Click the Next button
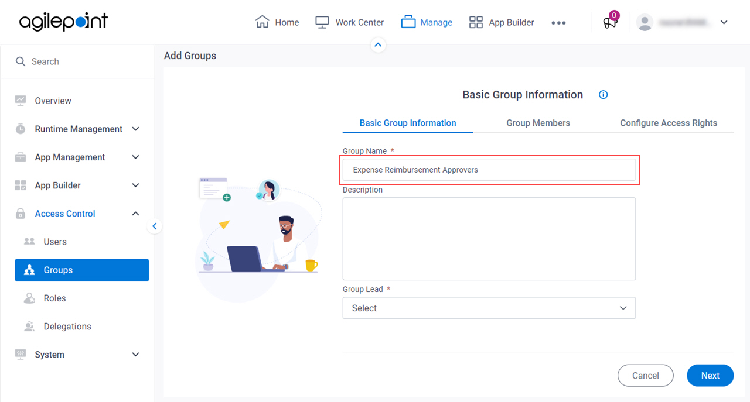Screen dimensions: 750x402 pos(710,376)
